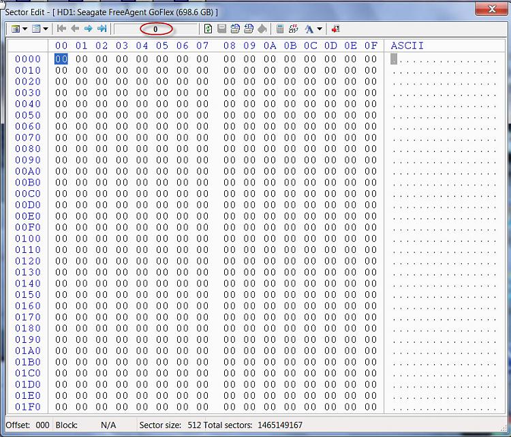Click the copy sectors to file icon

(235, 29)
